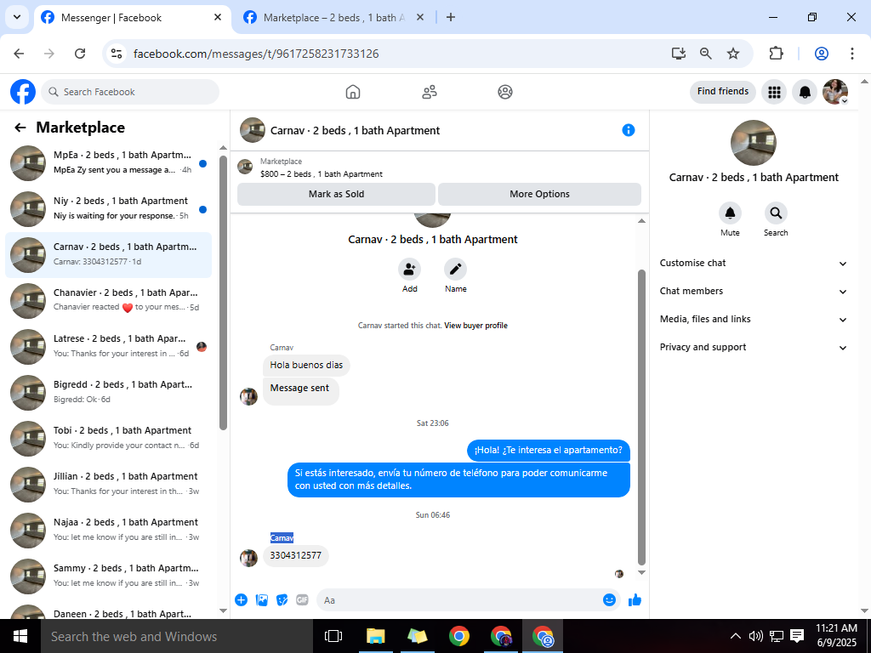The width and height of the screenshot is (871, 653).
Task: Expand Chat members section
Action: coord(754,291)
